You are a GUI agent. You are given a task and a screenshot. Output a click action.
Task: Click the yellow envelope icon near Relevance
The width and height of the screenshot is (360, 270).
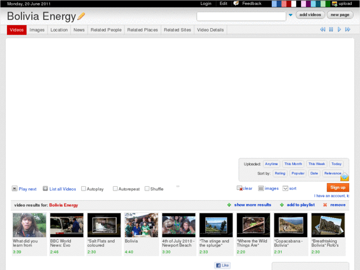345,177
